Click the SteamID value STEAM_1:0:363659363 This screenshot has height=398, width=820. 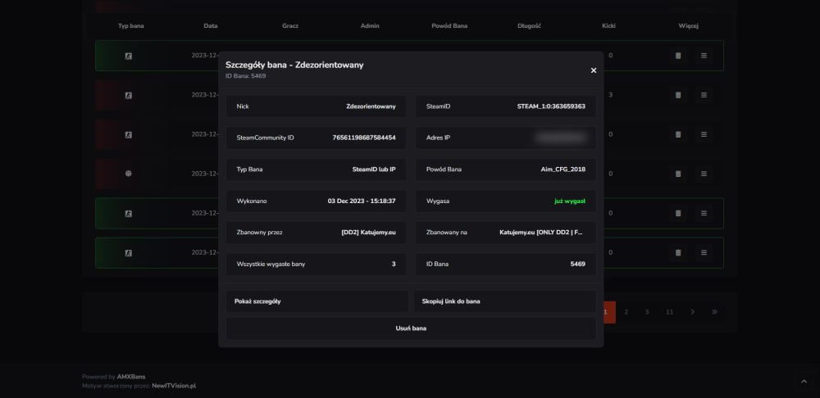tap(551, 106)
